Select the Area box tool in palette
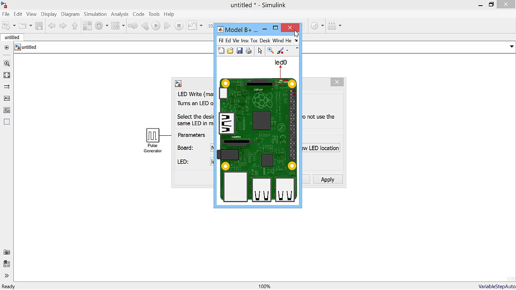Viewport: 516px width, 290px height. (x=7, y=122)
